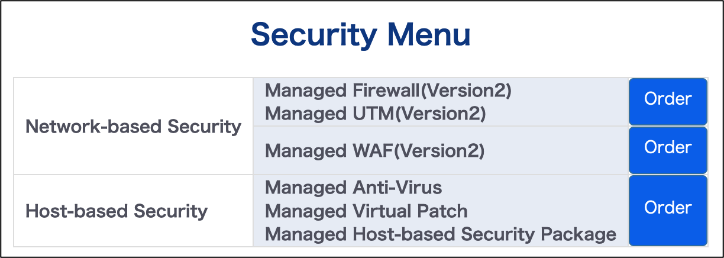Select the Network-based Security category cell

coord(134,127)
